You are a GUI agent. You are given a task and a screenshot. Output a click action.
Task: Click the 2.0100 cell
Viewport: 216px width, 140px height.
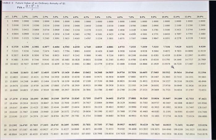15,26
